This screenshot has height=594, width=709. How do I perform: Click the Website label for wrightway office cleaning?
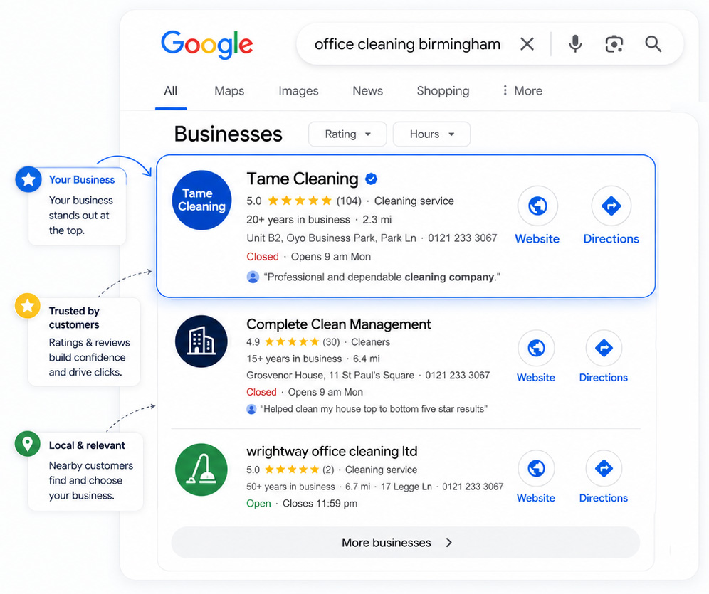click(536, 498)
